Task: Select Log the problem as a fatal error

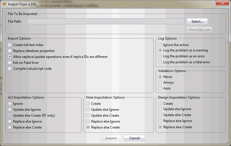Action: [161, 62]
